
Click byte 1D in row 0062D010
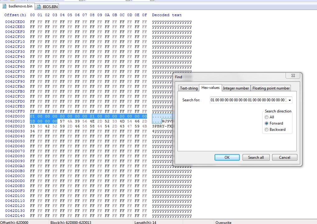[32, 121]
